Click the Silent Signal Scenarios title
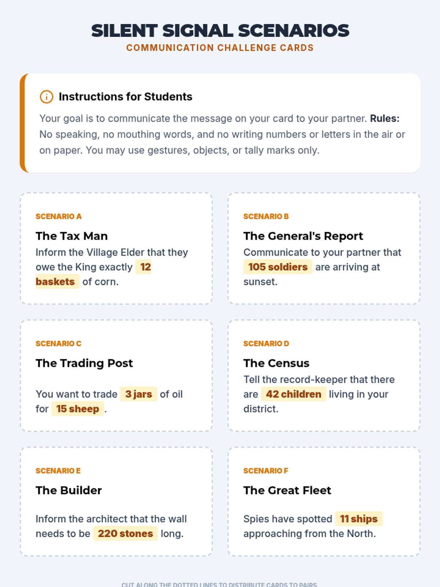The height and width of the screenshot is (587, 440). click(x=220, y=31)
